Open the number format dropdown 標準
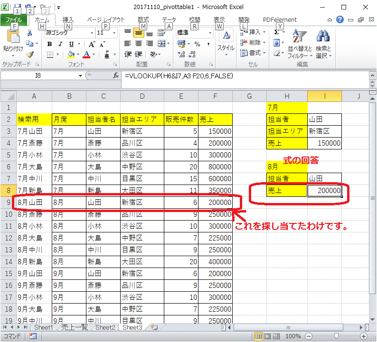Viewport: 377px width, 342px height. pos(209,33)
